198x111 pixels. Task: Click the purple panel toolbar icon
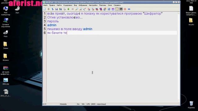pos(113,9)
